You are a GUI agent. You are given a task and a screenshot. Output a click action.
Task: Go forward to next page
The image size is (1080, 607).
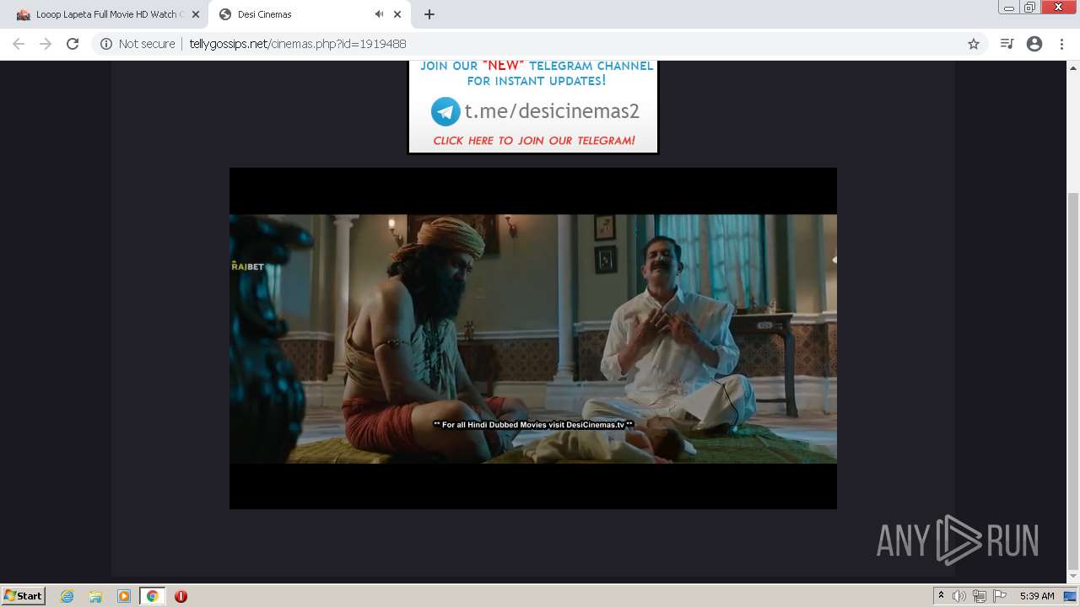pos(46,44)
